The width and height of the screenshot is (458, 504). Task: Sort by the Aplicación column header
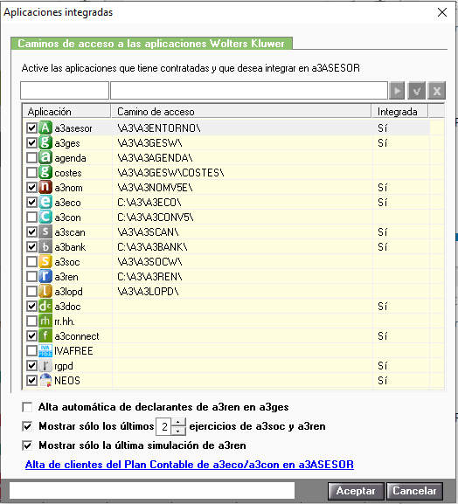click(67, 112)
